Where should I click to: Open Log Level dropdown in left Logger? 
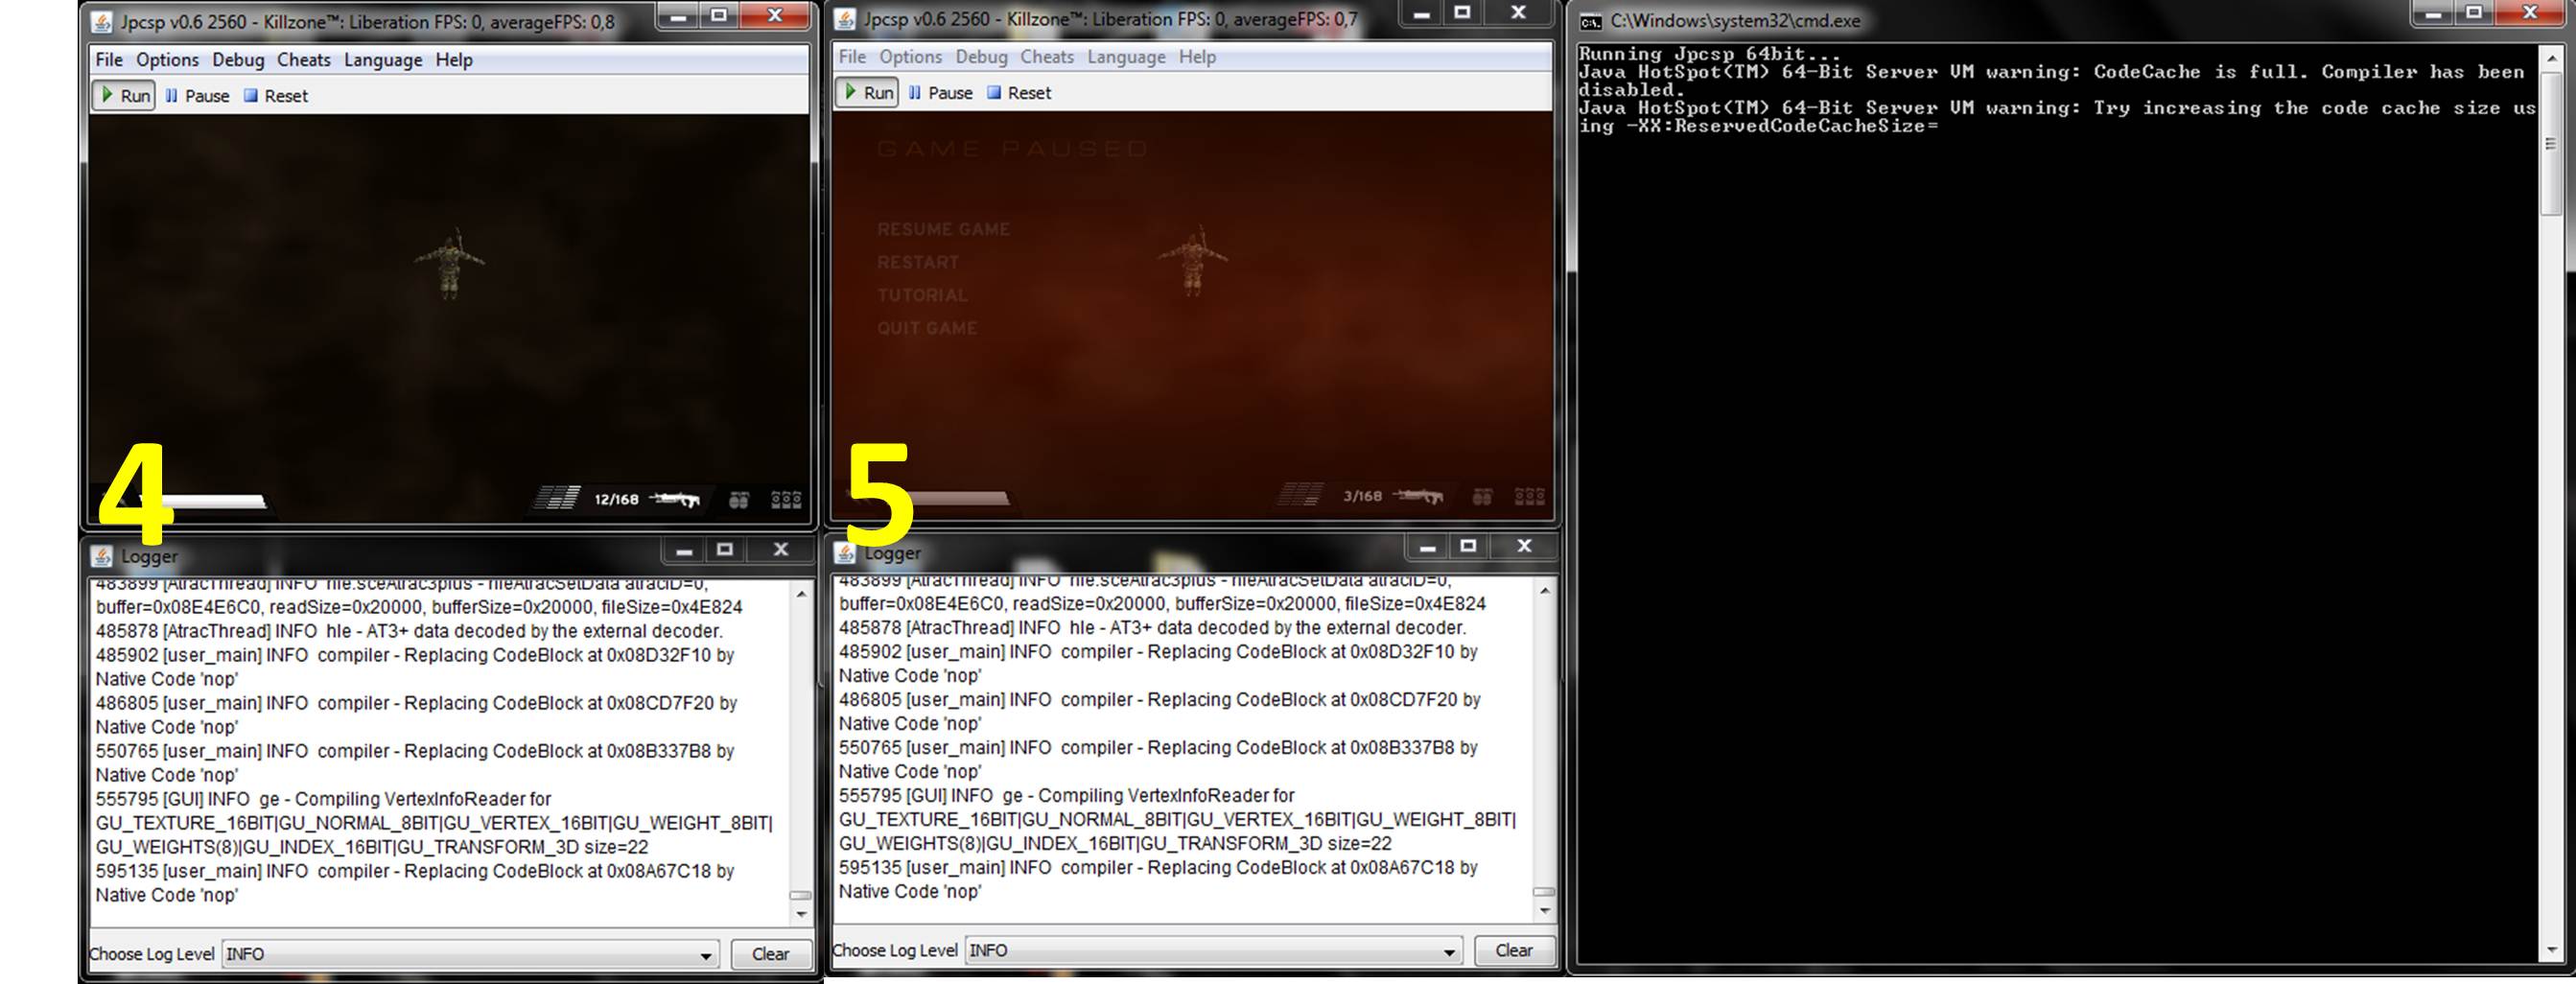click(705, 955)
